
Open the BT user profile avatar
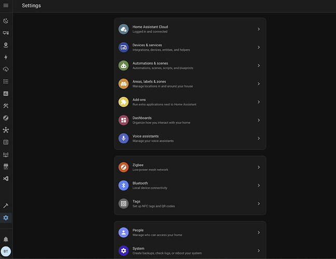[x=6, y=251]
